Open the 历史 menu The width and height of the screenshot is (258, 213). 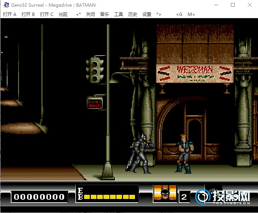tap(133, 14)
